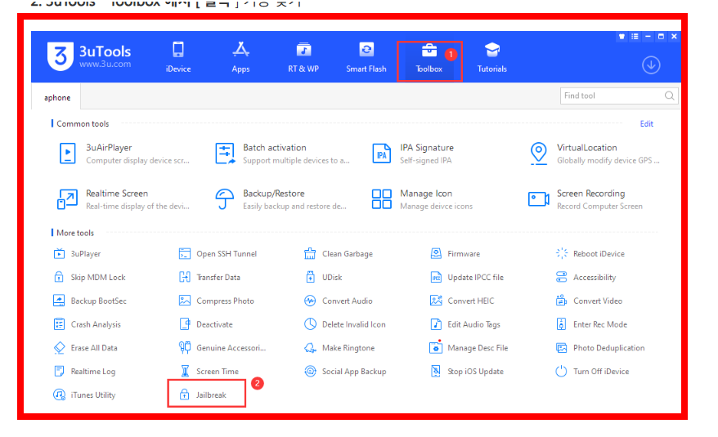Click Enter Rec Mode

tap(591, 324)
